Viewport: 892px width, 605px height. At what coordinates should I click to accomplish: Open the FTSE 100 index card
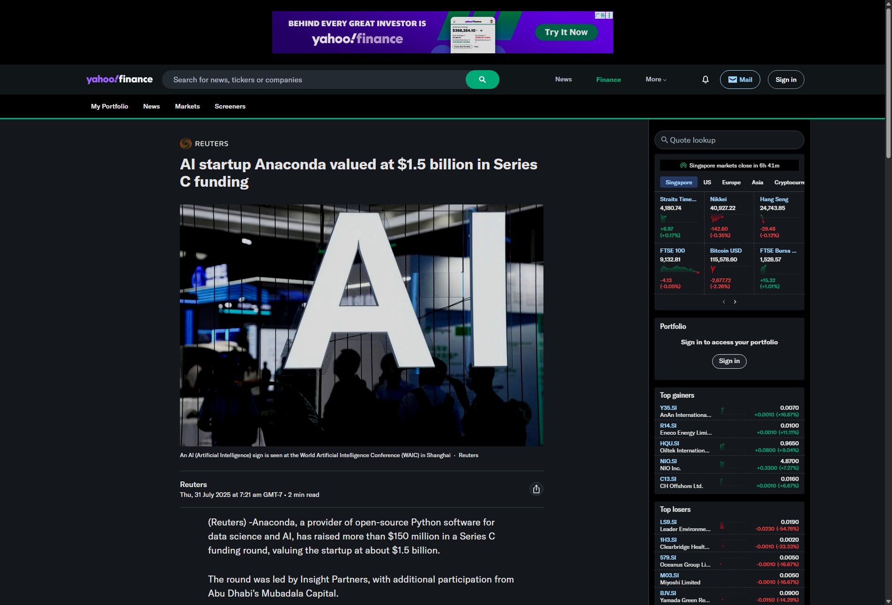679,269
